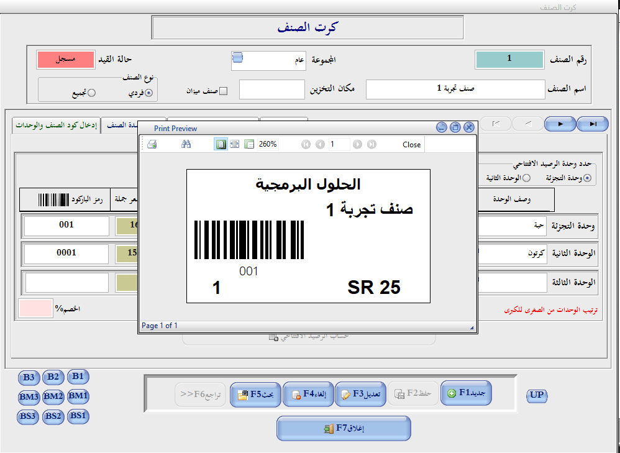The height and width of the screenshot is (453, 620).
Task: Click the B3 button
Action: (x=29, y=377)
